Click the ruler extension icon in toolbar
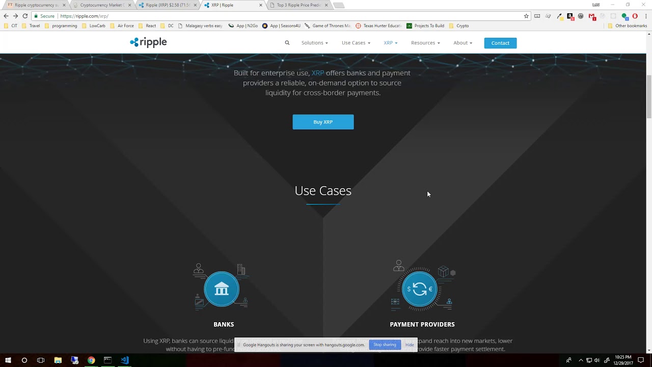 click(537, 16)
